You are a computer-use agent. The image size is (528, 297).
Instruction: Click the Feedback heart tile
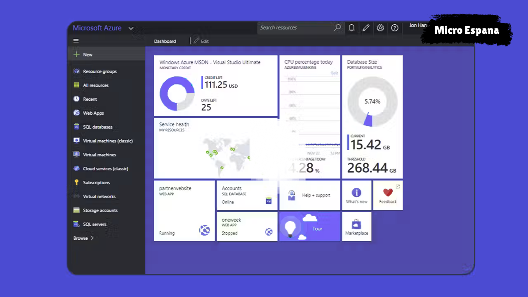click(388, 195)
